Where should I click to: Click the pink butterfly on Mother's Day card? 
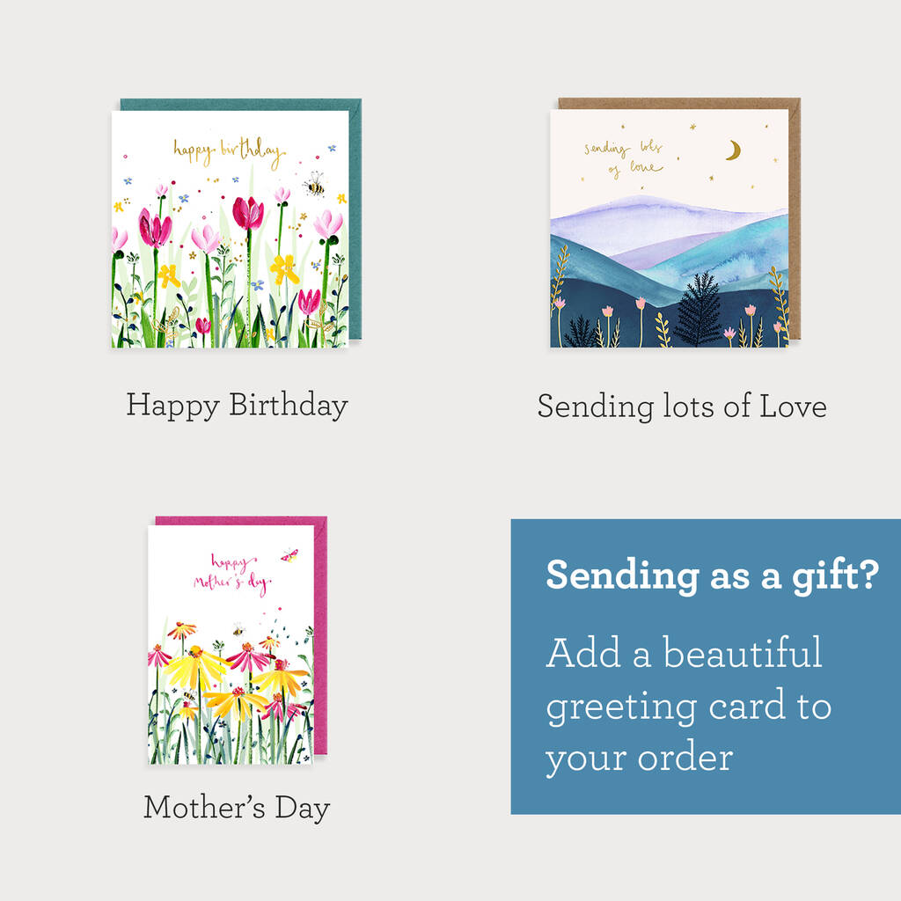coord(289,555)
